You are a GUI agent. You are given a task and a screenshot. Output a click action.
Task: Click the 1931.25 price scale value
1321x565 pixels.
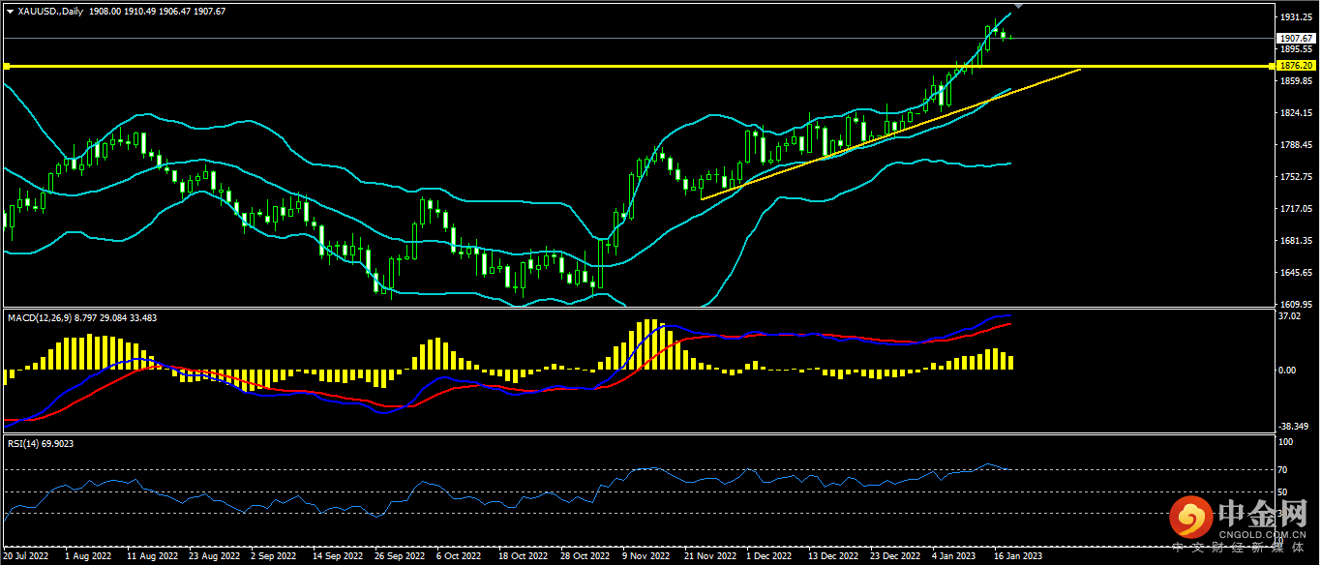1295,18
